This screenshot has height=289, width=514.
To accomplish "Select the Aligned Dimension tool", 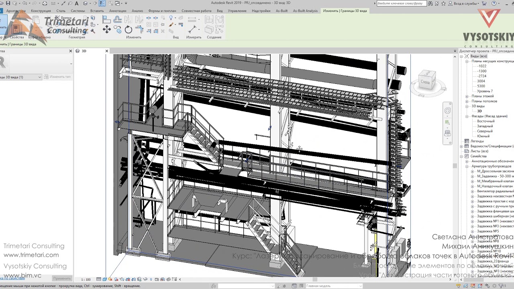I will click(x=192, y=29).
